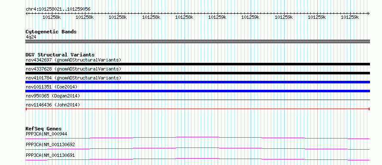Click the magenta intron line of NM_001130692
382x165 pixels.
197,148
